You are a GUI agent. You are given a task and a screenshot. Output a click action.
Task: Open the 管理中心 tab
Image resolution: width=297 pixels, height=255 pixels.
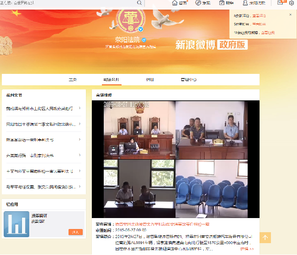[189, 80]
